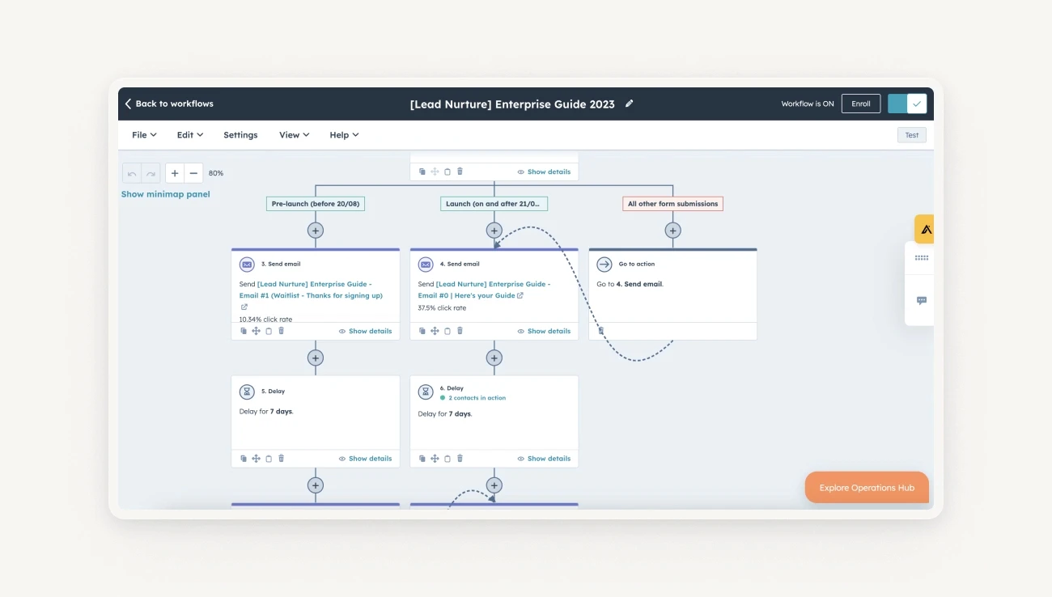Select Pre-launch (before 20/08) branch label
Screen dimensions: 1052x597
pyautogui.click(x=316, y=204)
